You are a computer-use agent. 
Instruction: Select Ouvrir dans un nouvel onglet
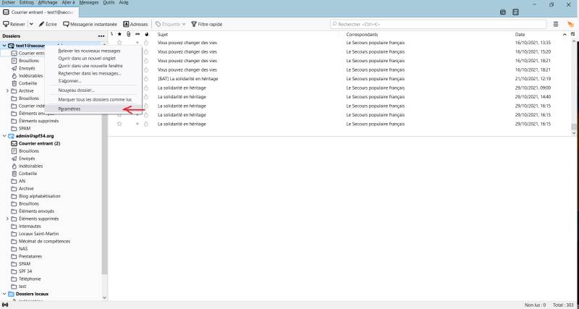pos(93,59)
